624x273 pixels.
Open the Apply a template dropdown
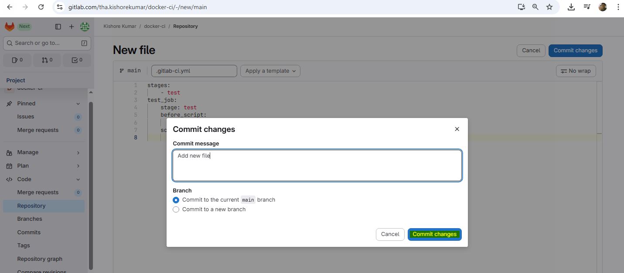[x=270, y=71]
